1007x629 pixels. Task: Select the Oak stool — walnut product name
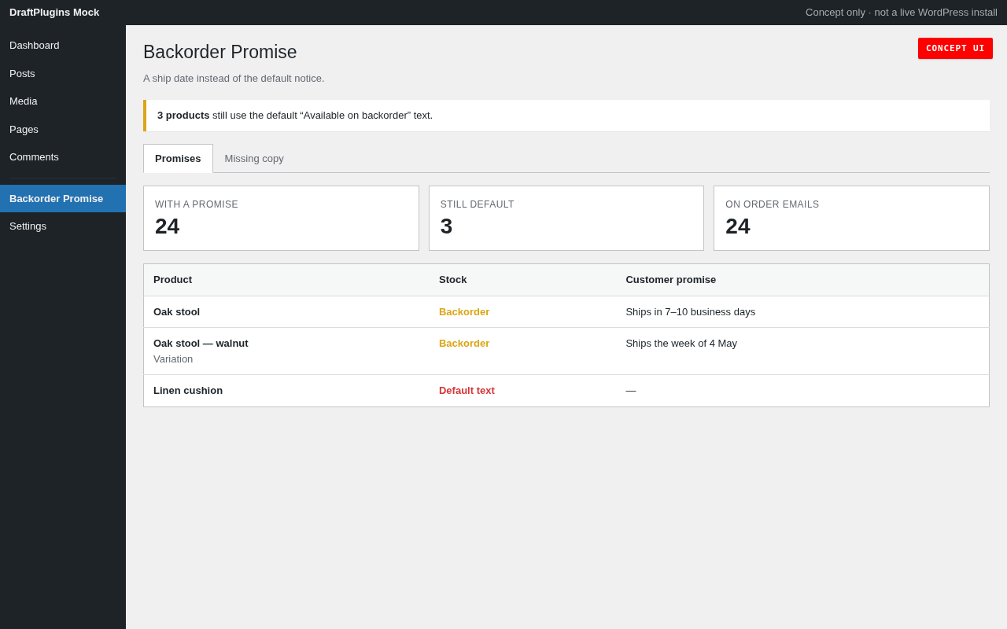tap(201, 344)
